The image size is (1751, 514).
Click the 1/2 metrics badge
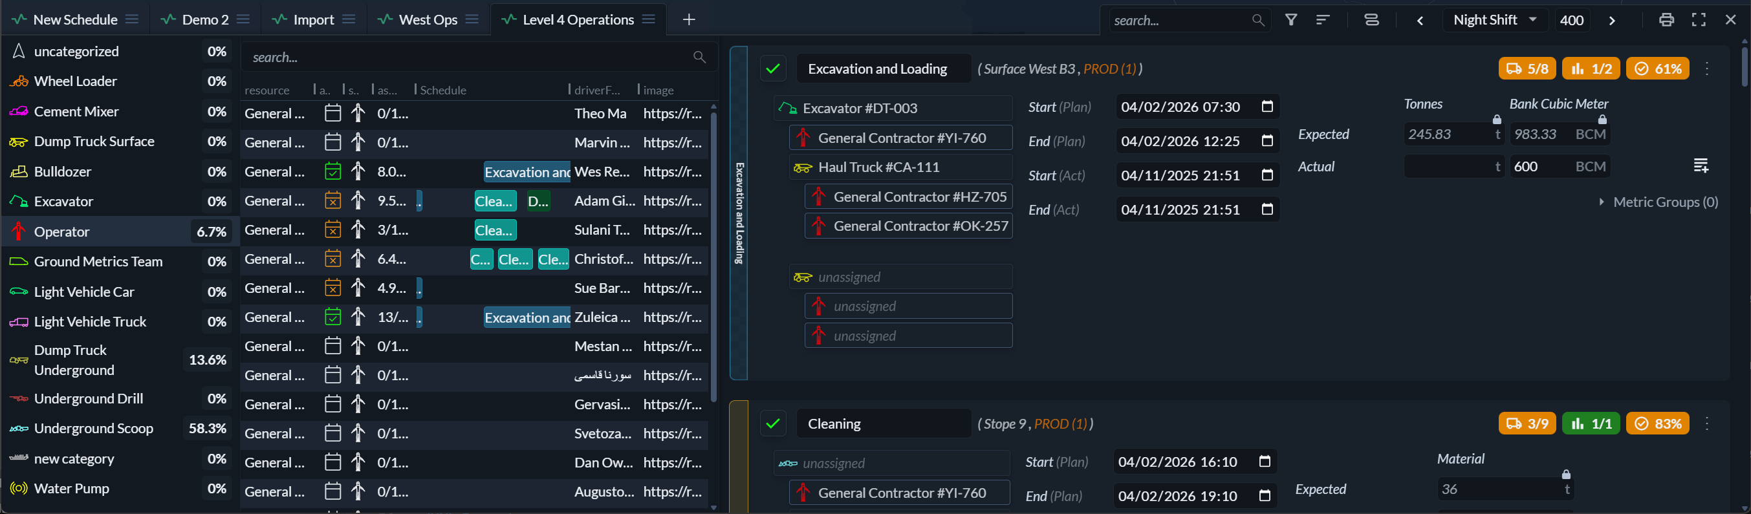1591,69
